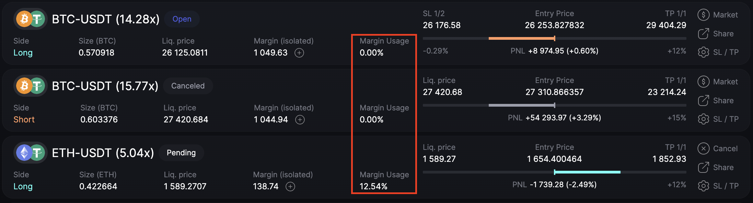Open SL / TP settings for the ETH-USDT position
Image resolution: width=753 pixels, height=203 pixels.
coord(718,186)
